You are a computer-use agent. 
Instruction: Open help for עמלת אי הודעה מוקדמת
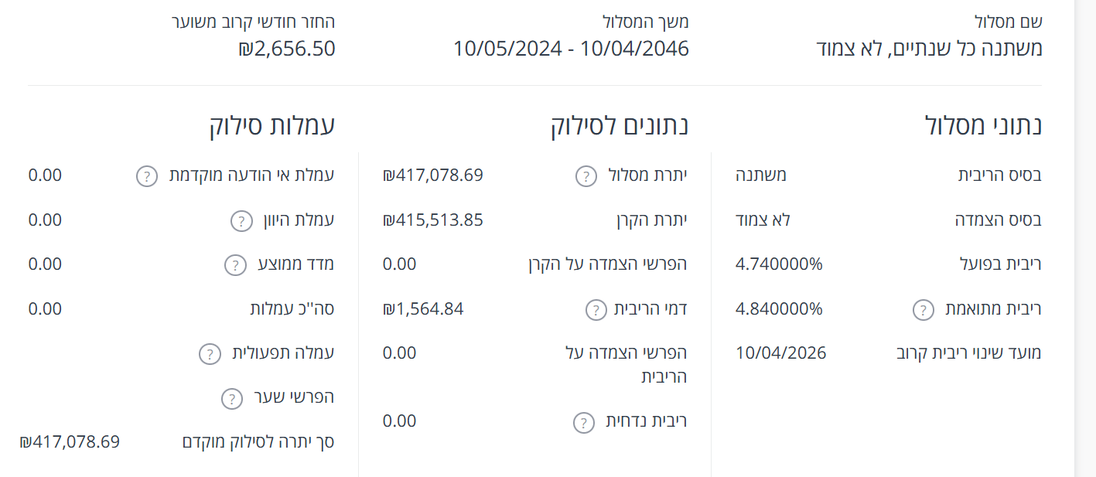click(145, 176)
